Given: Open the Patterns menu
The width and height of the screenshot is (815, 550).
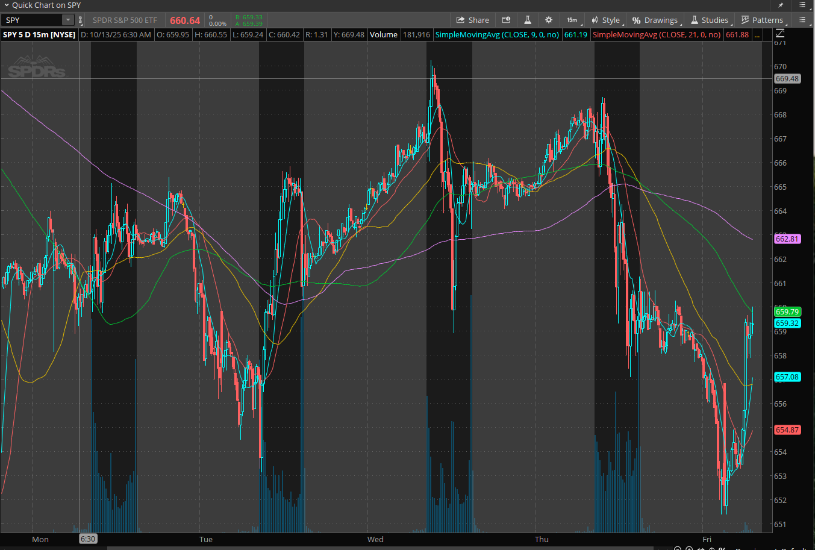Looking at the screenshot, I should point(763,20).
